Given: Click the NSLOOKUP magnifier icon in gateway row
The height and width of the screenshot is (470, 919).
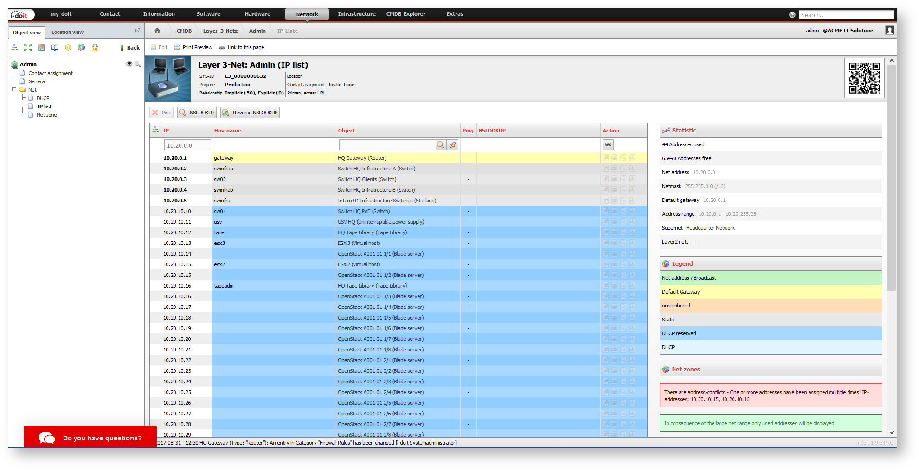Looking at the screenshot, I should click(623, 157).
